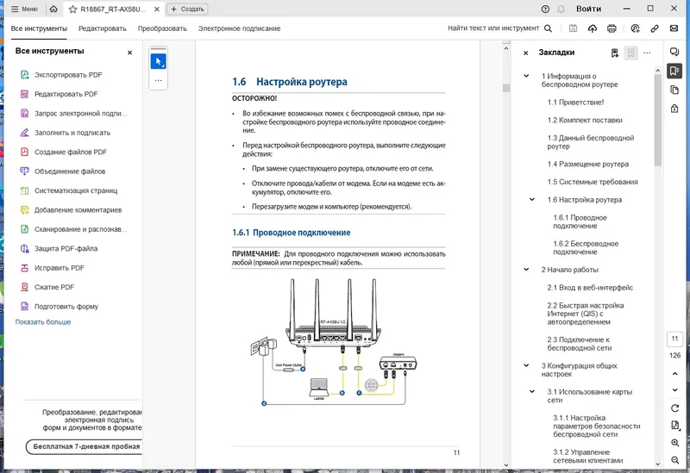Screen dimensions: 690x473
Task: Click the Показать больше link
Action: tap(43, 321)
